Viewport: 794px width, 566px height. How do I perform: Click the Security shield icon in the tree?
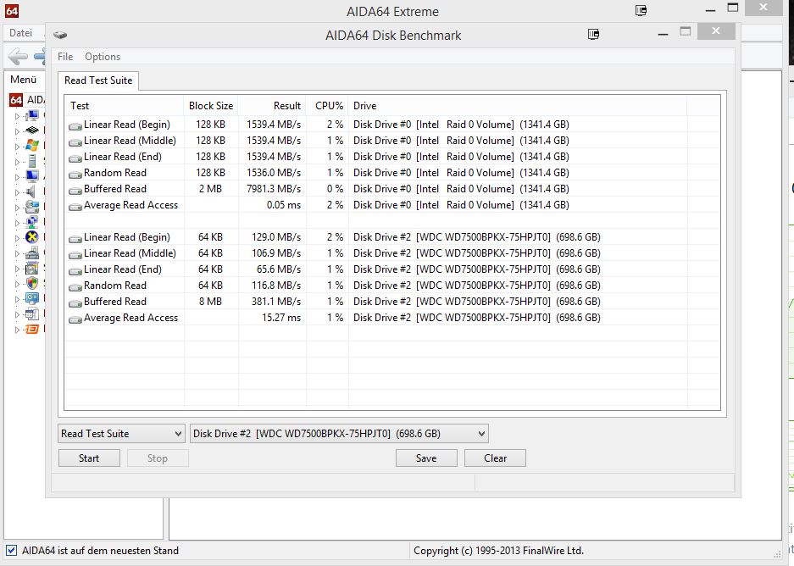32,284
